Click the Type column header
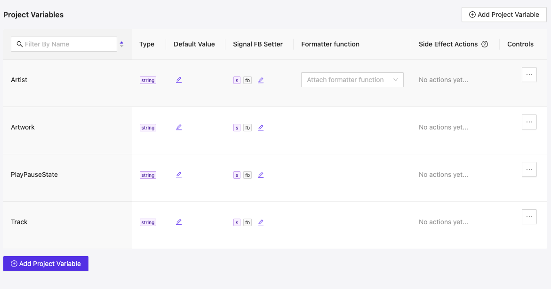Image resolution: width=551 pixels, height=289 pixels. pyautogui.click(x=146, y=44)
